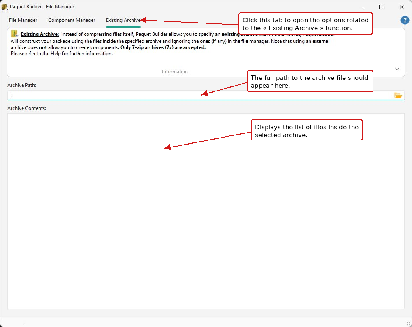Select the Existing Archive tab
Image resolution: width=412 pixels, height=327 pixels.
click(x=123, y=20)
